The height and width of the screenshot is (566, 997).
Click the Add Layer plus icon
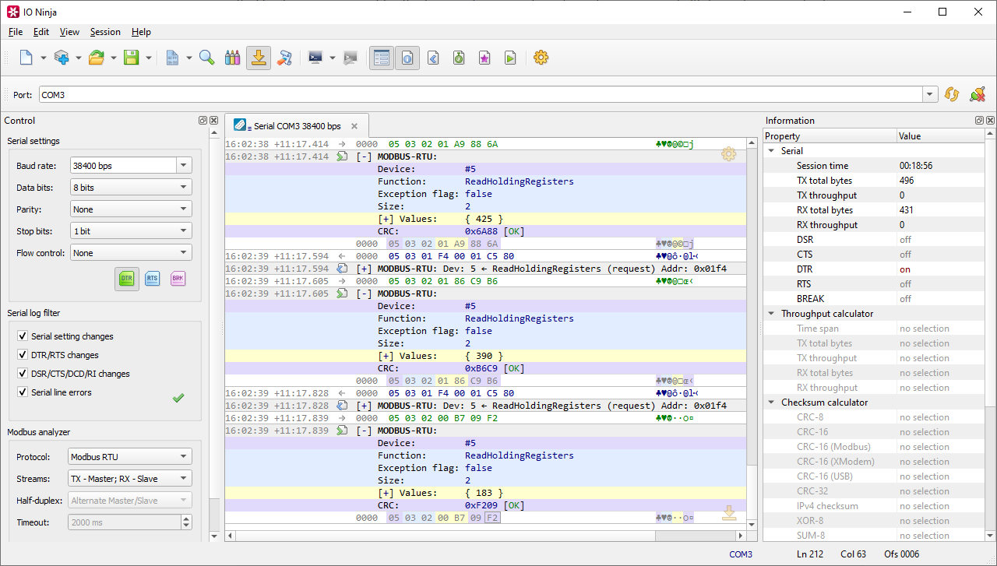pos(61,58)
